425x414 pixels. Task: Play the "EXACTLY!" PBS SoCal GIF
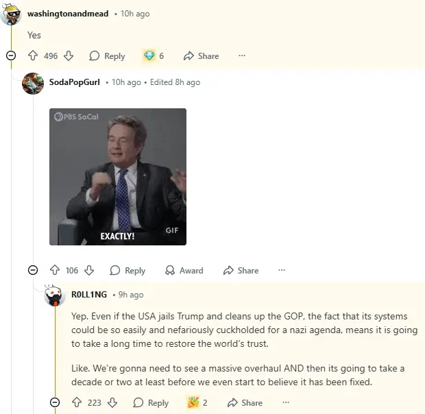(118, 177)
